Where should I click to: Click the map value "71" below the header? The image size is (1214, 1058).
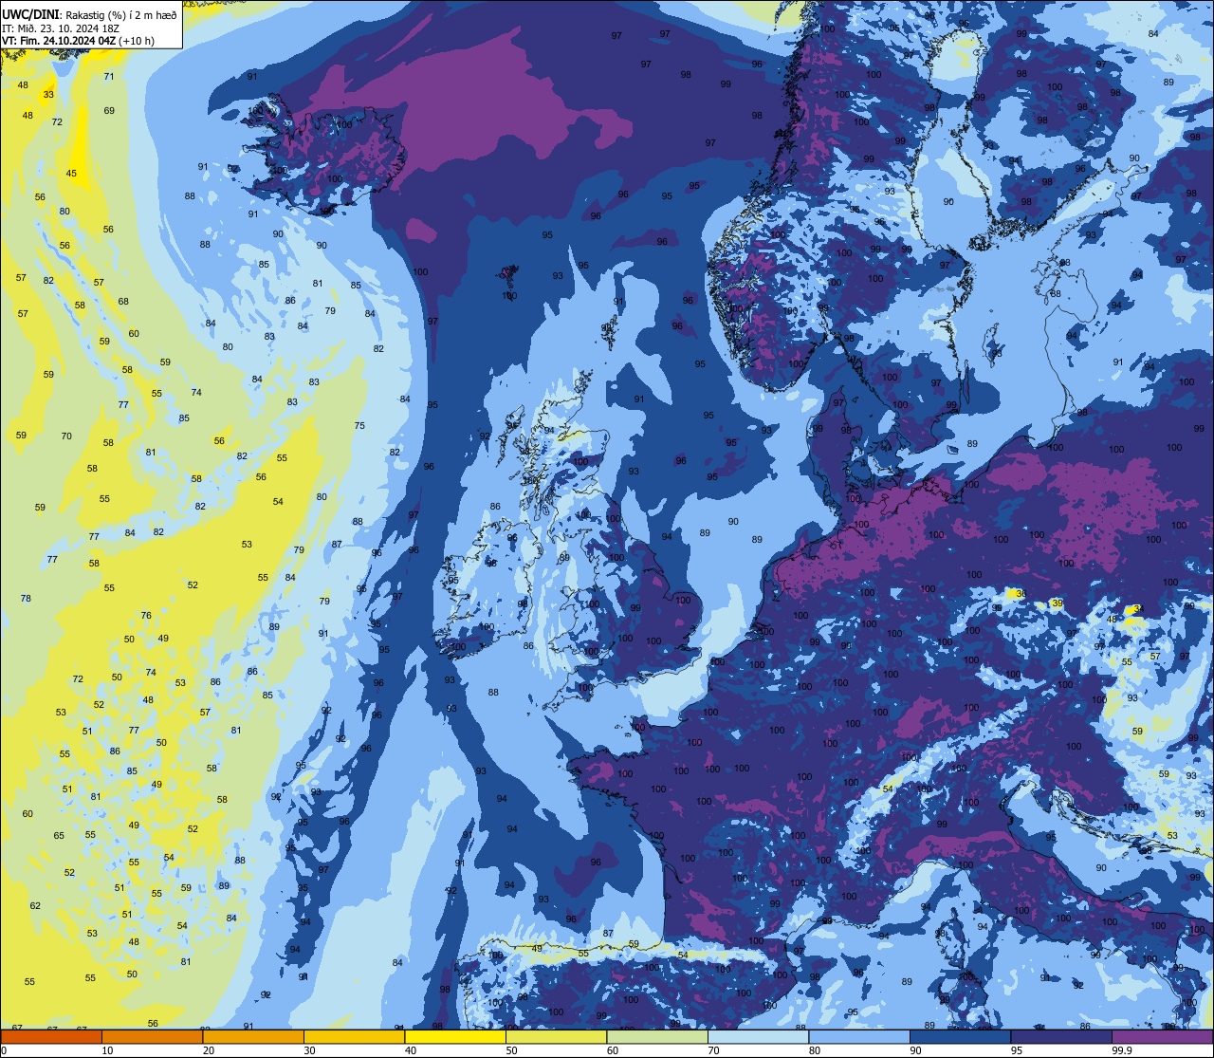(x=109, y=77)
